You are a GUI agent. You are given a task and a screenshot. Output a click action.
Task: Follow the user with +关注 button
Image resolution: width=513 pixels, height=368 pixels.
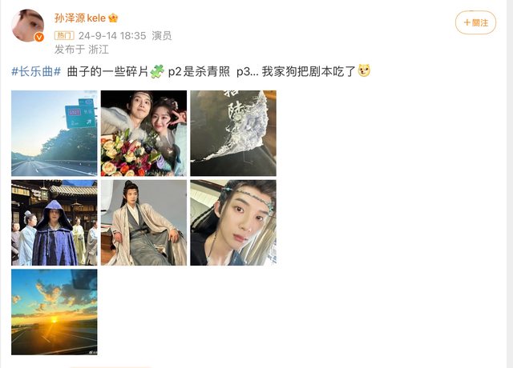click(475, 22)
